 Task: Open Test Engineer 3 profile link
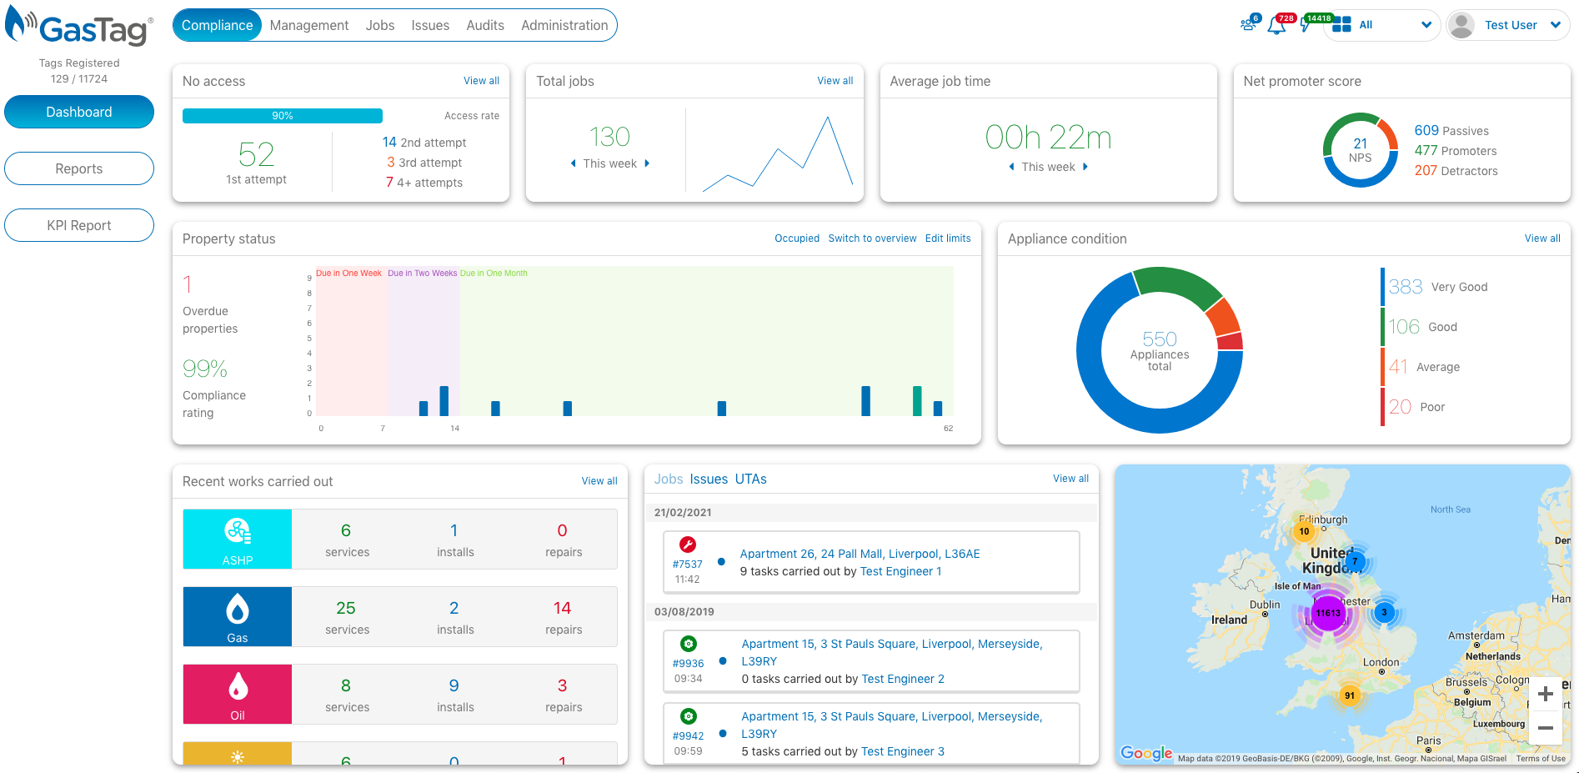point(903,751)
